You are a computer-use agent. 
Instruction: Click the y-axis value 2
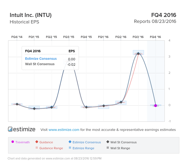point(169,73)
